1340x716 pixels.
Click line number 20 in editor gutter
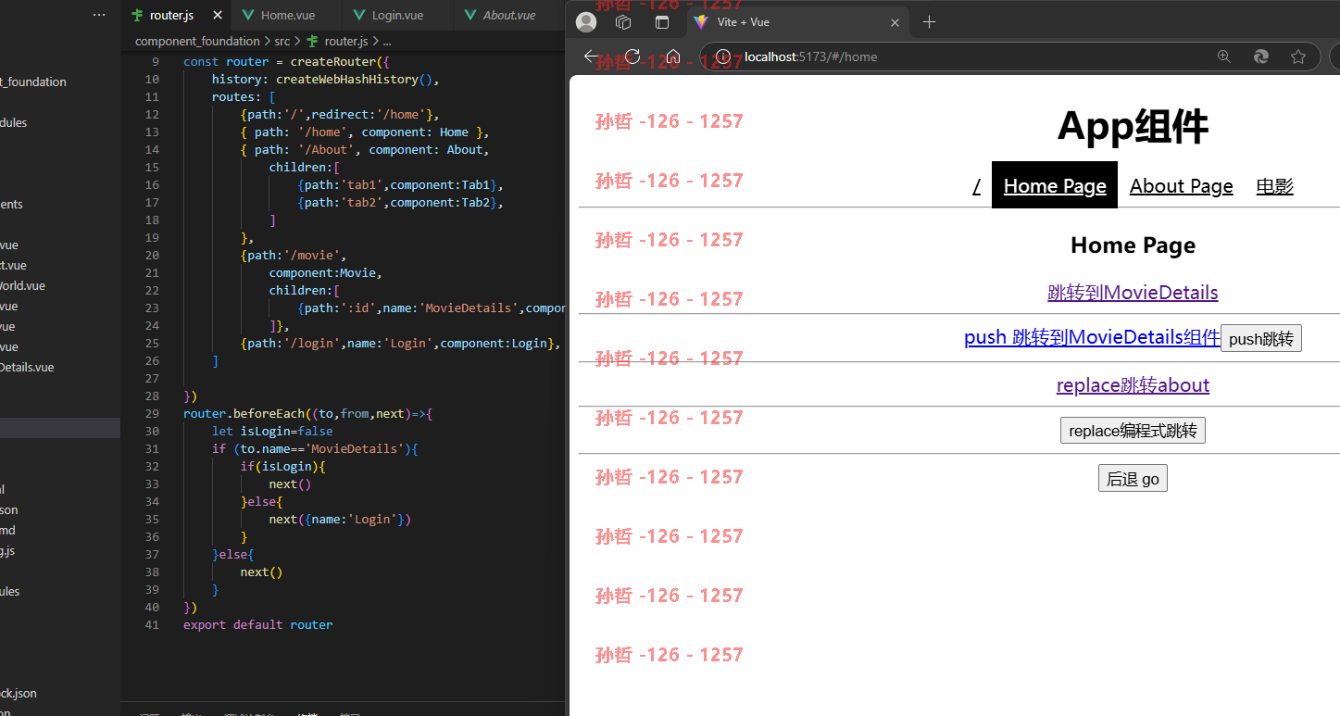tap(152, 256)
